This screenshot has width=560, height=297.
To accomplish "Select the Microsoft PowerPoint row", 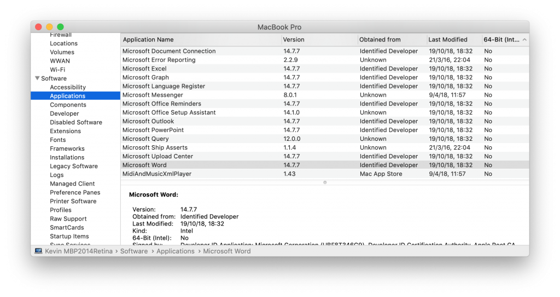I will [325, 130].
